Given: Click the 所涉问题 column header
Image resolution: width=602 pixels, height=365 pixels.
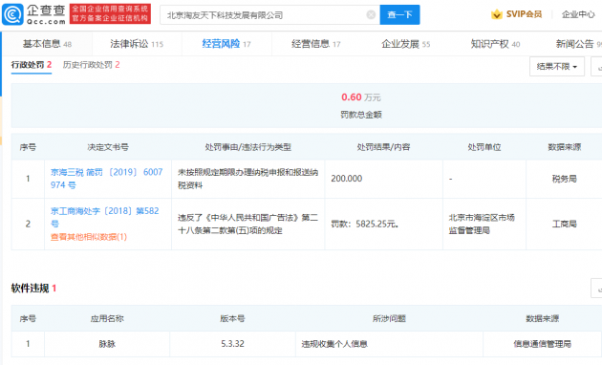Looking at the screenshot, I should coord(389,318).
